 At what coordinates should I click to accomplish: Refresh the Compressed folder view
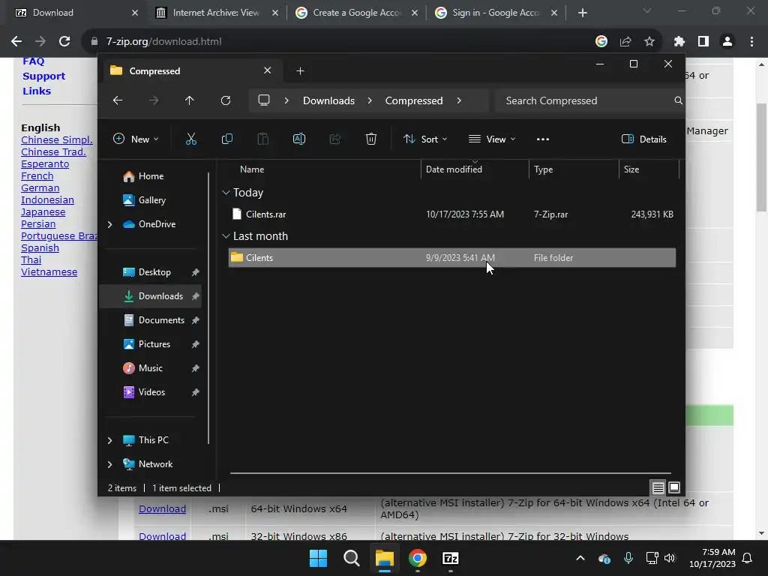[225, 100]
